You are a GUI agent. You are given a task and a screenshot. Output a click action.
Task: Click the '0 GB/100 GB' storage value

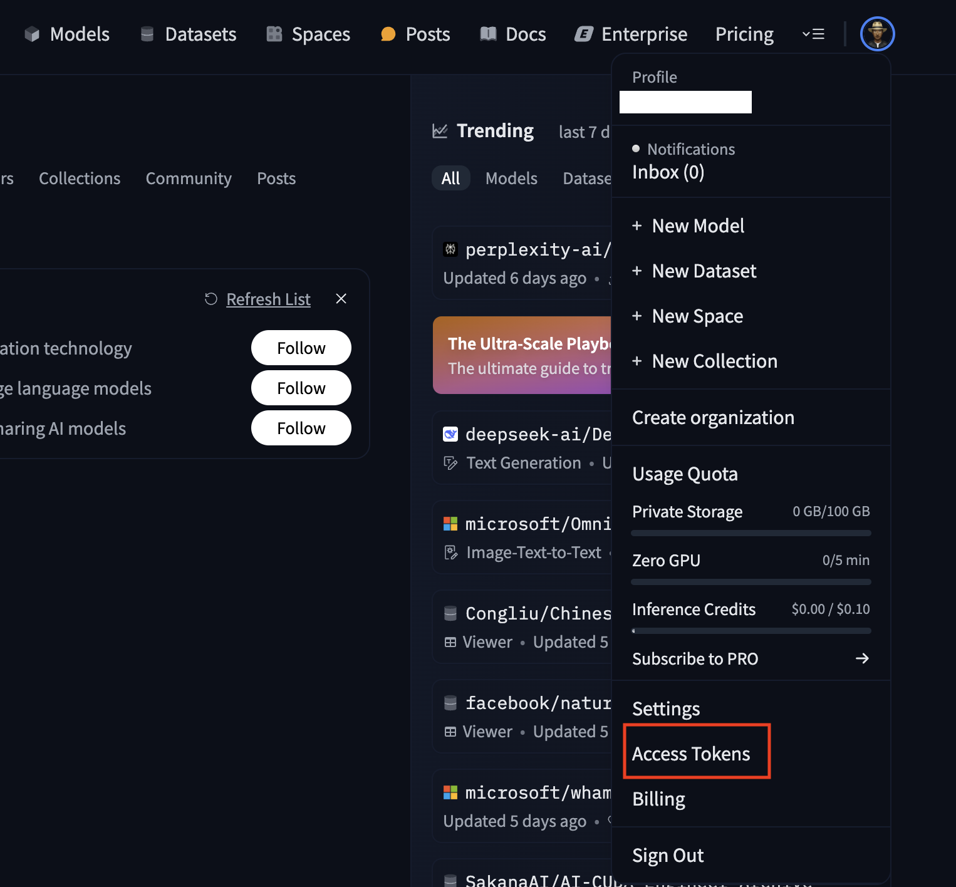click(831, 511)
